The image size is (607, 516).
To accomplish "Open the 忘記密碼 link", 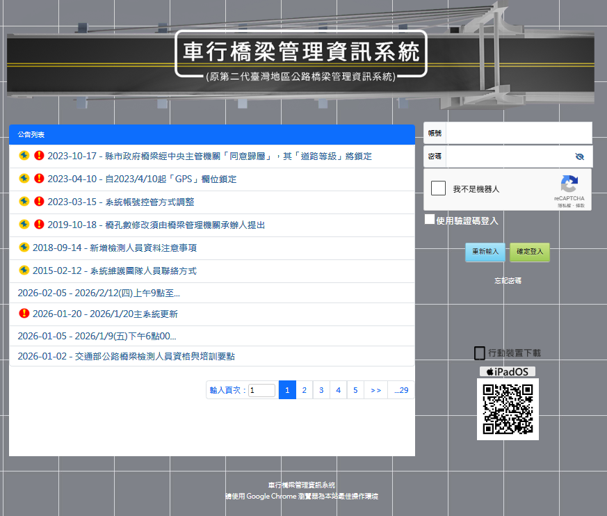I will coord(507,280).
